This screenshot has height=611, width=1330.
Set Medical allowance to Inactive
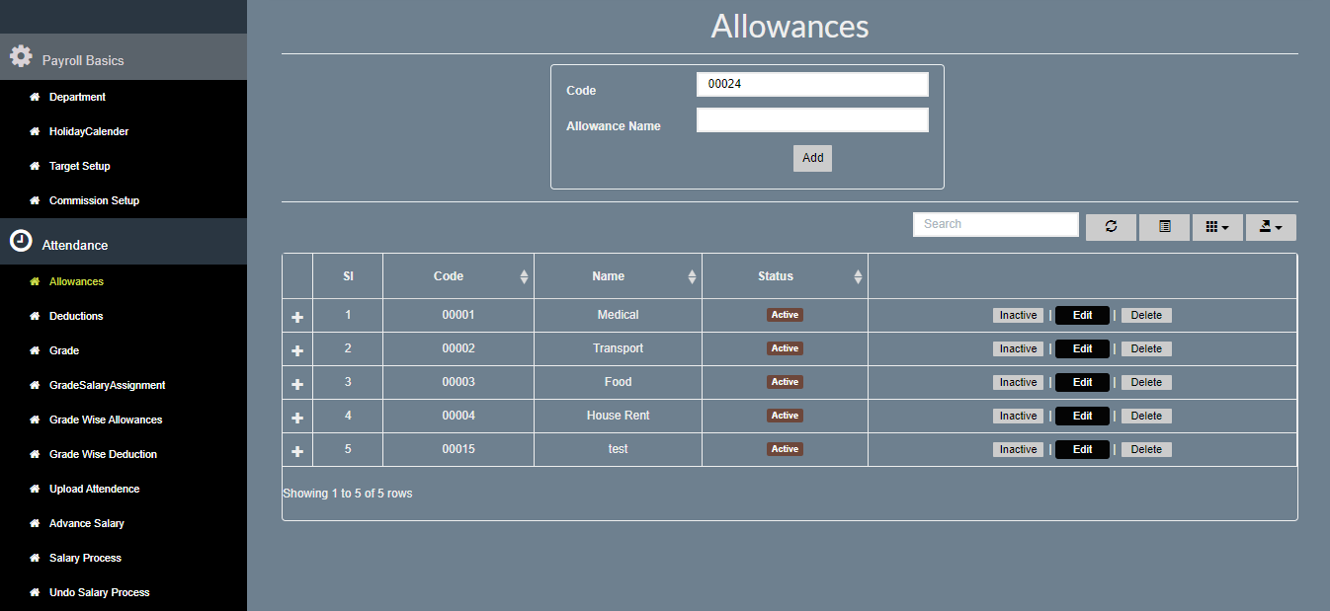point(1018,316)
